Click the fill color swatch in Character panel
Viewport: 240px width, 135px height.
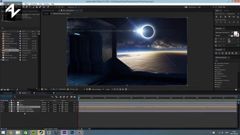(x=235, y=33)
